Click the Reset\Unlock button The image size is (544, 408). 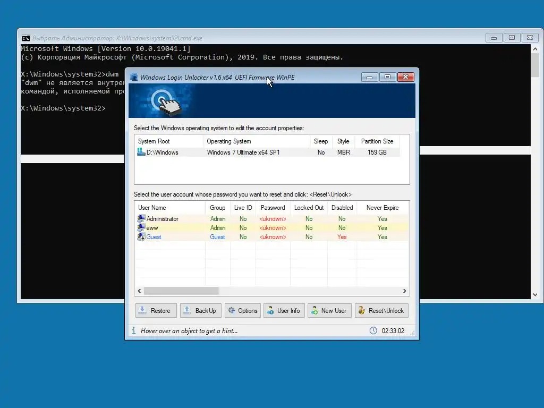[381, 310]
